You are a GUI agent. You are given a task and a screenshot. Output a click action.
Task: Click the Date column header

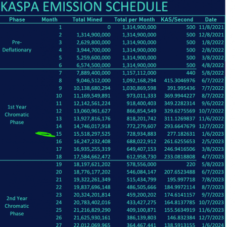211,20
